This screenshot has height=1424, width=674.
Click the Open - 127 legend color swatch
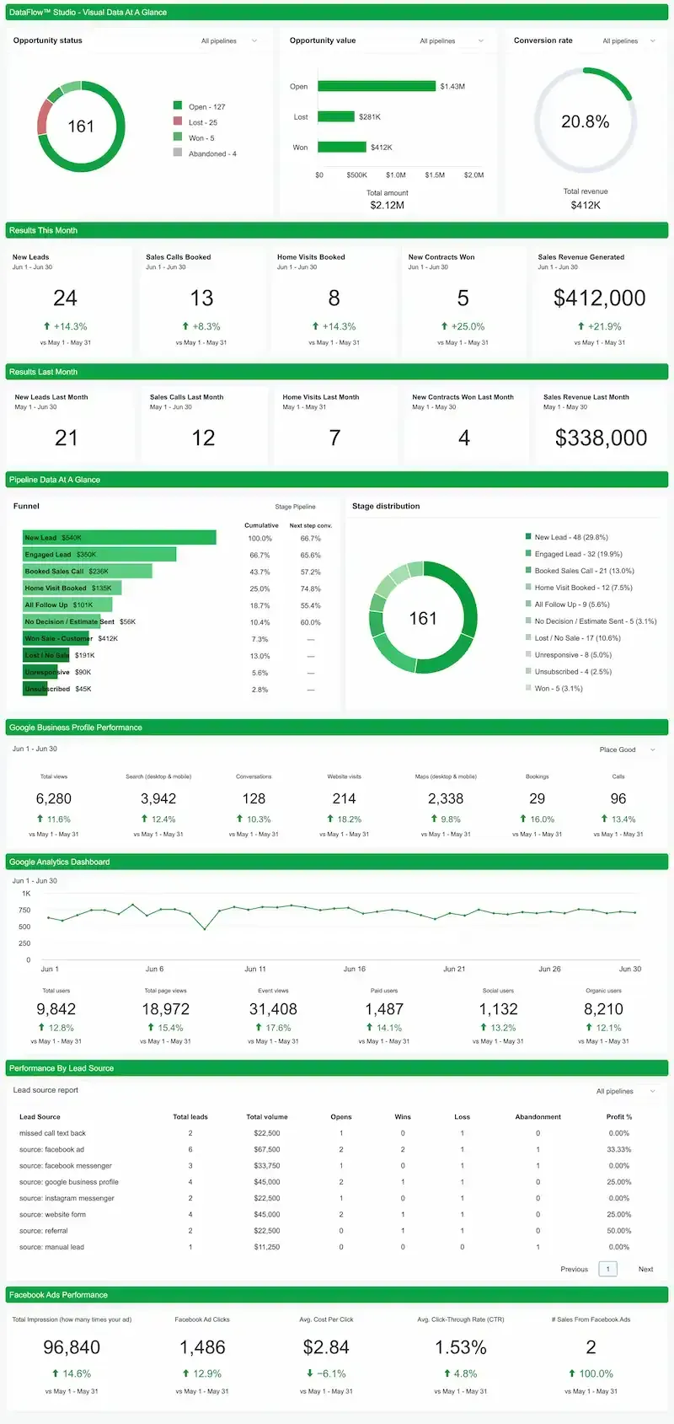[178, 105]
